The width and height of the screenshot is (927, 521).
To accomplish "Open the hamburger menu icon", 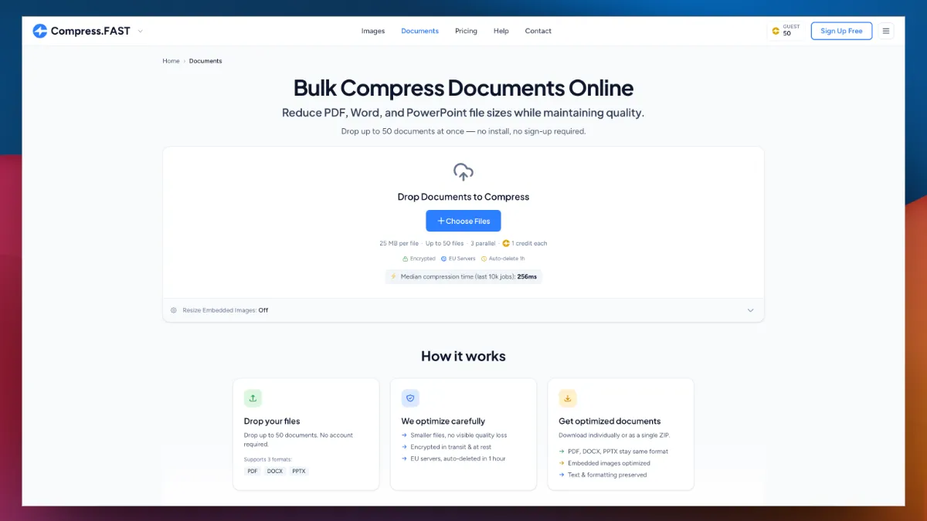I will pos(886,31).
